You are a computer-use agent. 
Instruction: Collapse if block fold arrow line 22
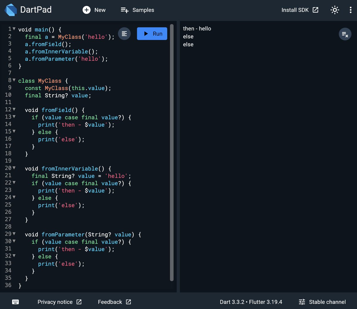pyautogui.click(x=14, y=183)
